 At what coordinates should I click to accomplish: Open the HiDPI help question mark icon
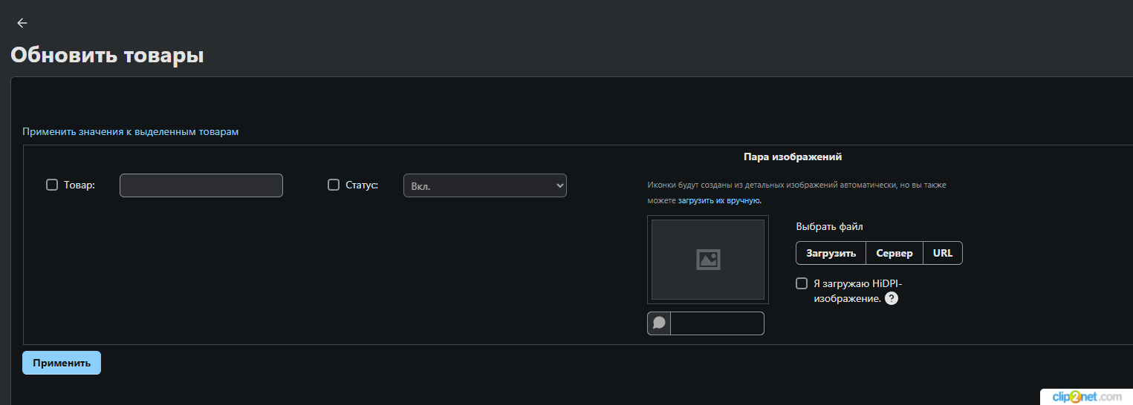pos(892,298)
